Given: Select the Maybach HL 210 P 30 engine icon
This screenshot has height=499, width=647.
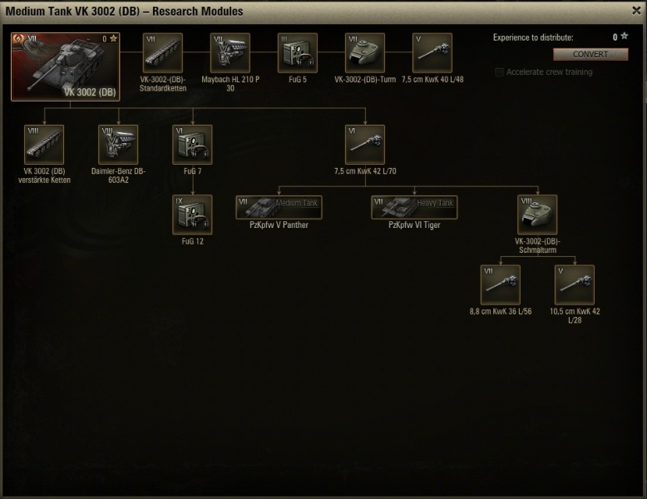Looking at the screenshot, I should click(230, 53).
